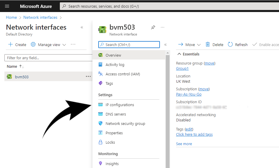
Task: Expand the Manage view dropdown chevron
Action: [x=64, y=45]
